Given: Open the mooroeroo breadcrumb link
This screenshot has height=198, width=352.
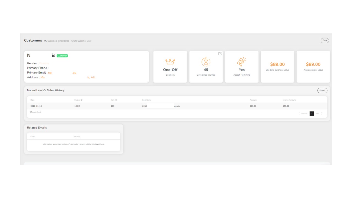Looking at the screenshot, I should [x=64, y=41].
